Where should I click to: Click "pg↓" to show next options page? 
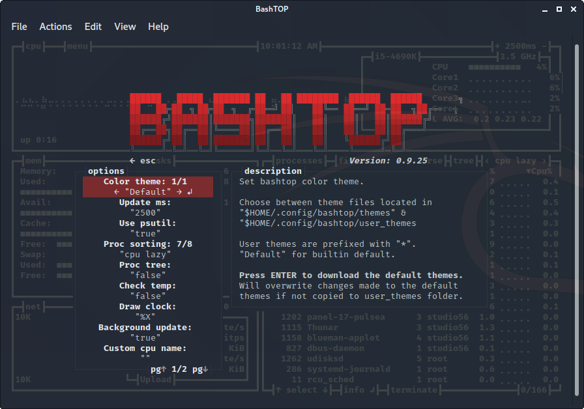[x=200, y=369]
